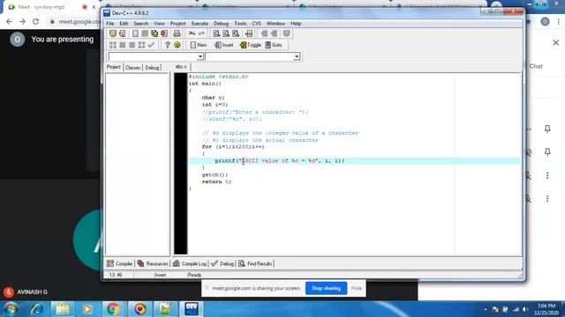
Task: Click the Remove from Project icon
Action: [x=274, y=33]
